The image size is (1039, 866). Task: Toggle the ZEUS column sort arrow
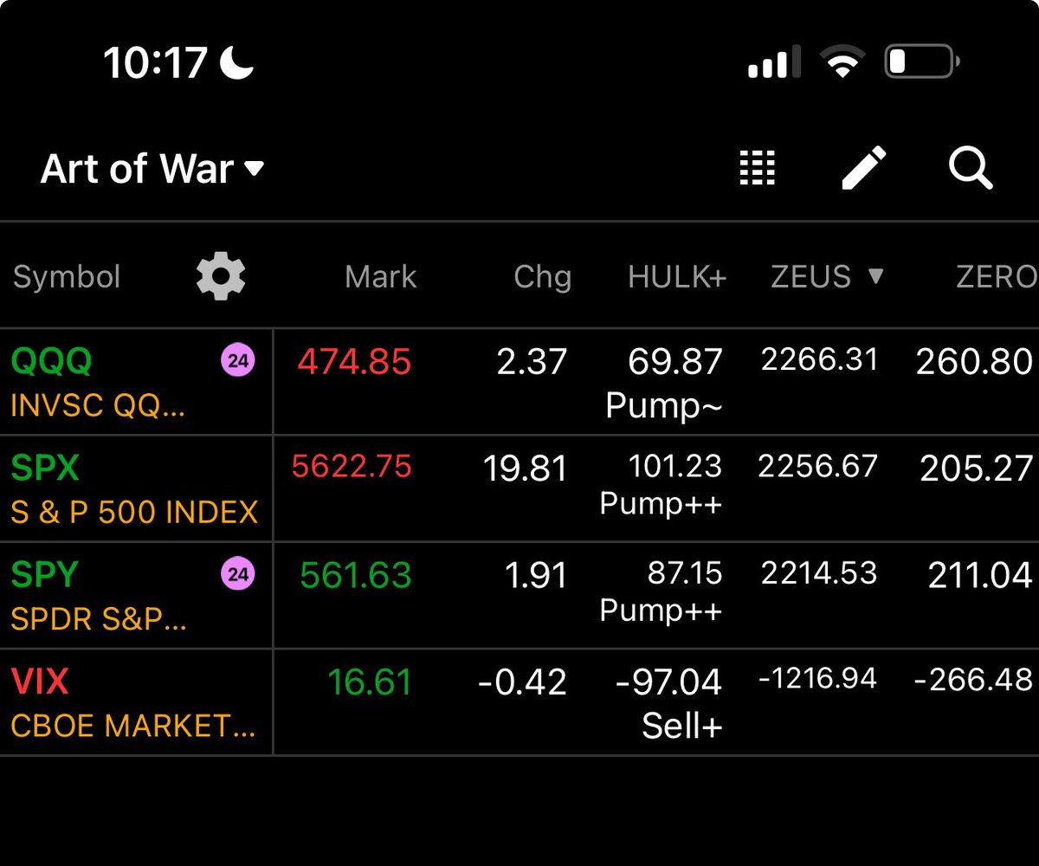(x=875, y=276)
